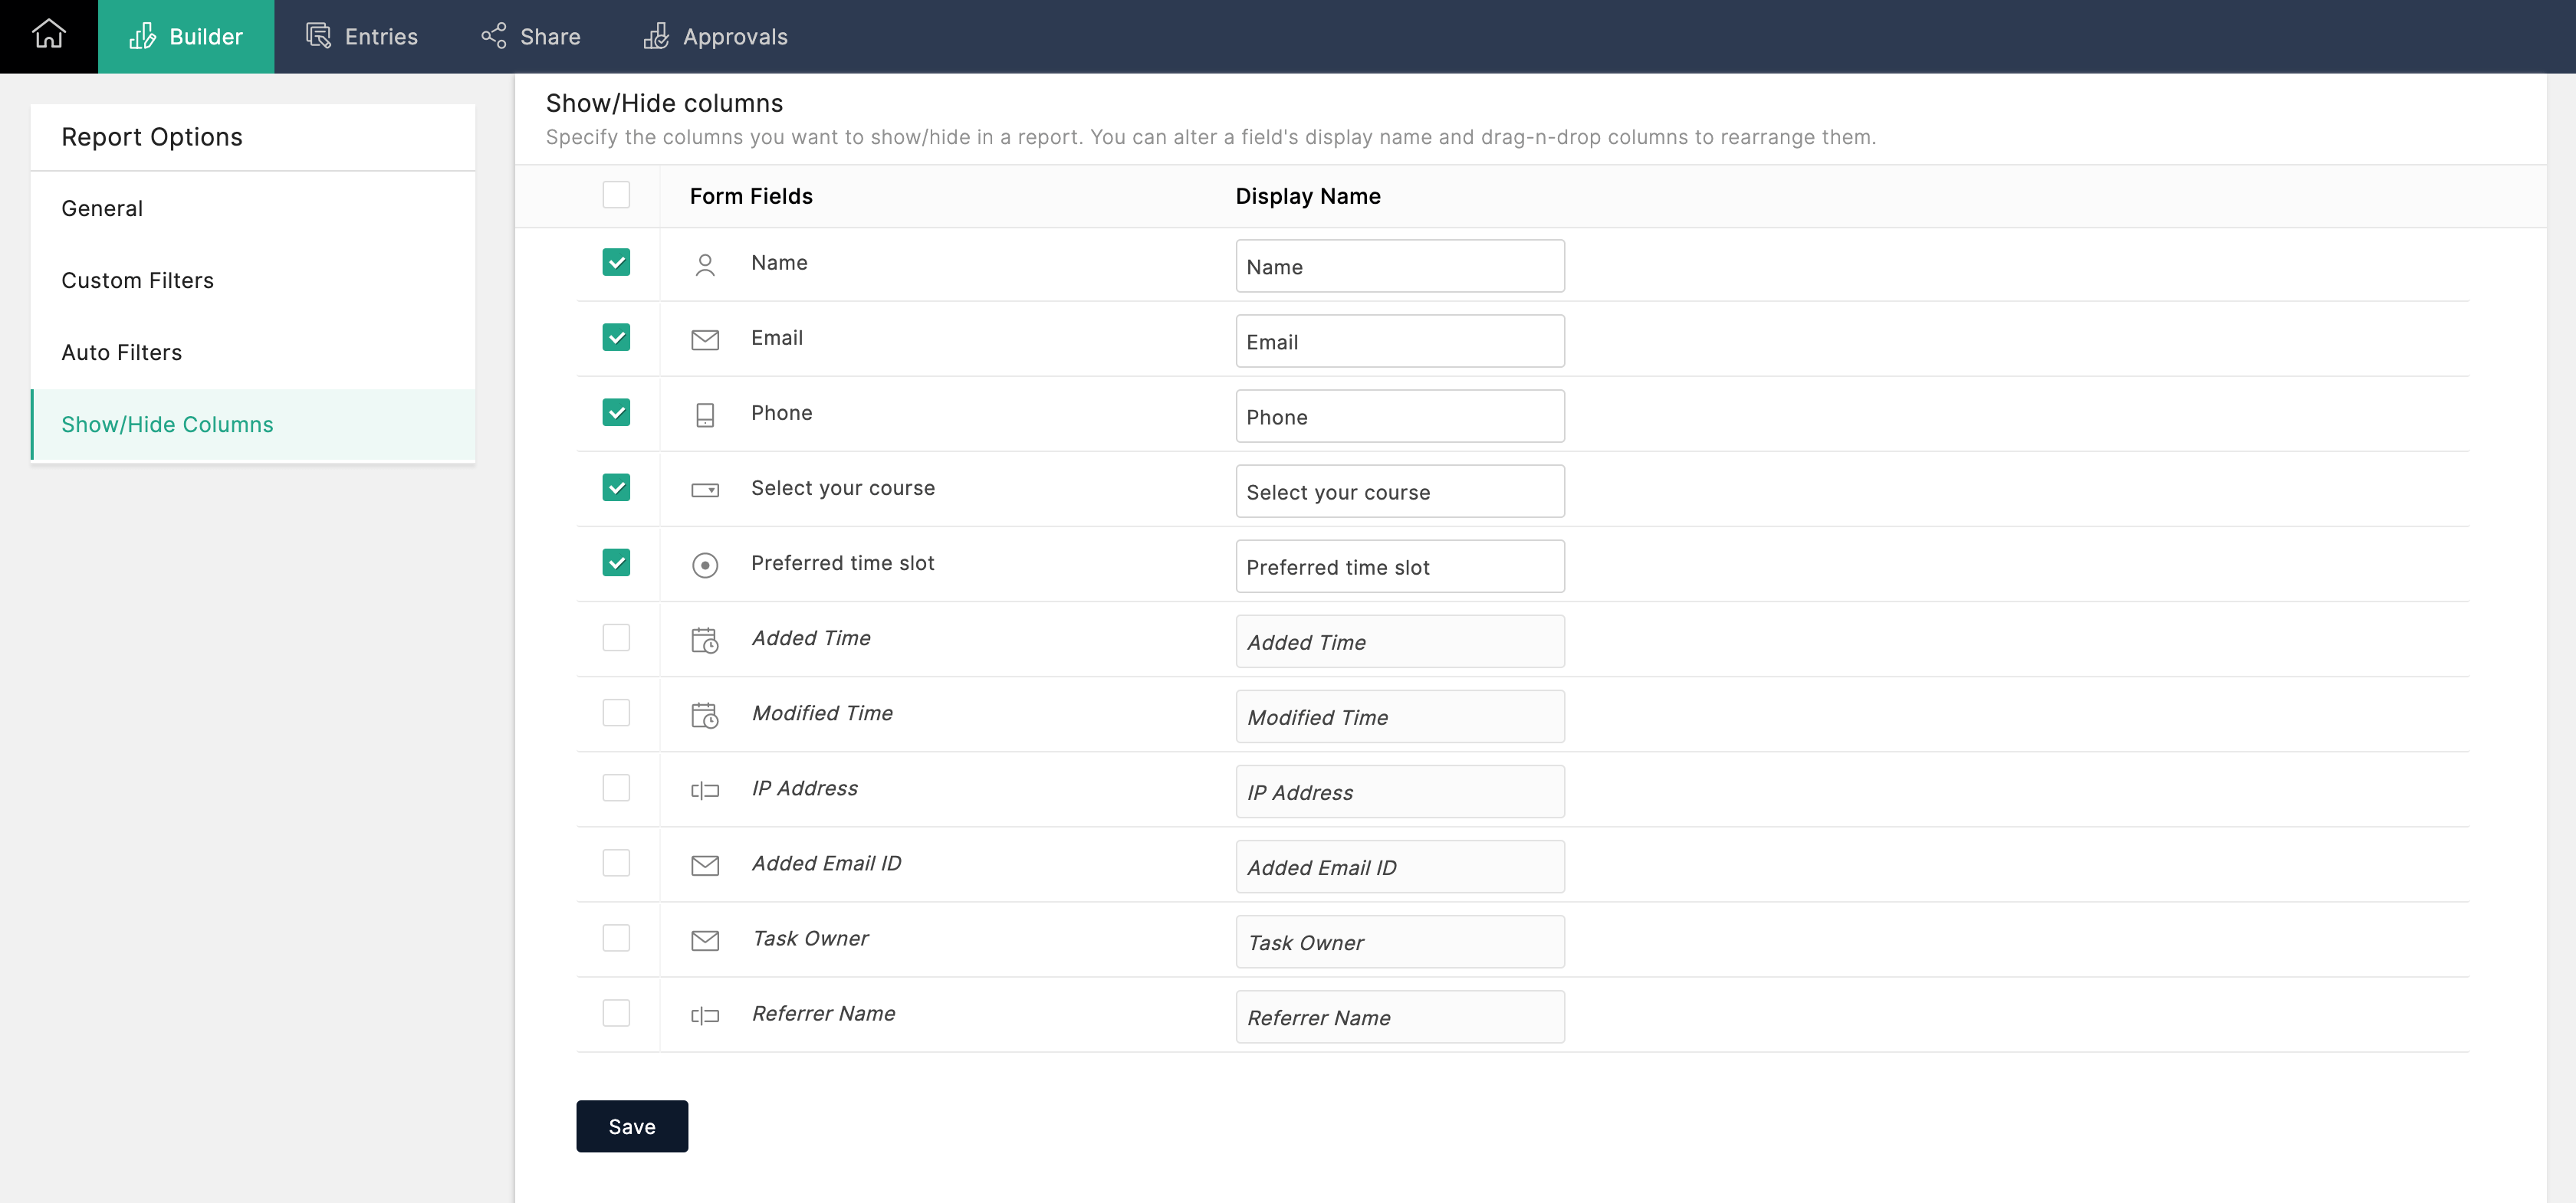Viewport: 2576px width, 1203px height.
Task: Enable the Added Time column checkbox
Action: coord(616,638)
